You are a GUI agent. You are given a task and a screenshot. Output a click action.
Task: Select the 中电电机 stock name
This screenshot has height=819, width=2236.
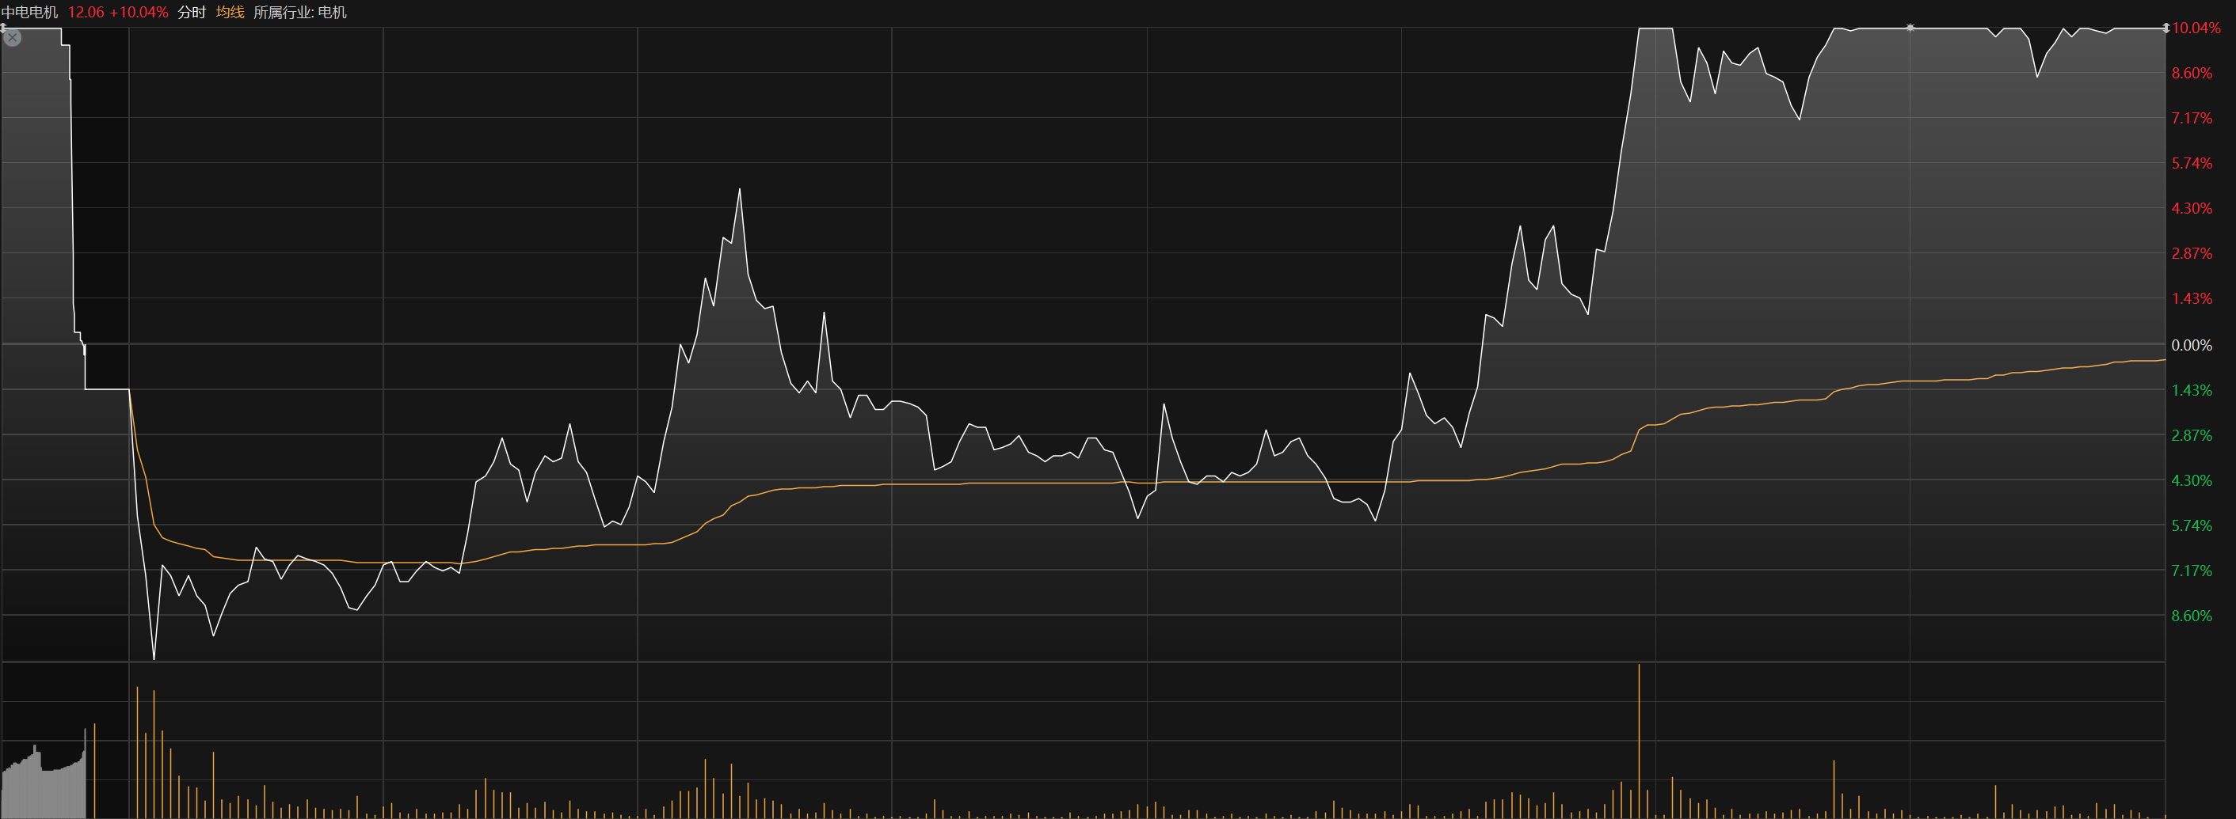point(29,12)
